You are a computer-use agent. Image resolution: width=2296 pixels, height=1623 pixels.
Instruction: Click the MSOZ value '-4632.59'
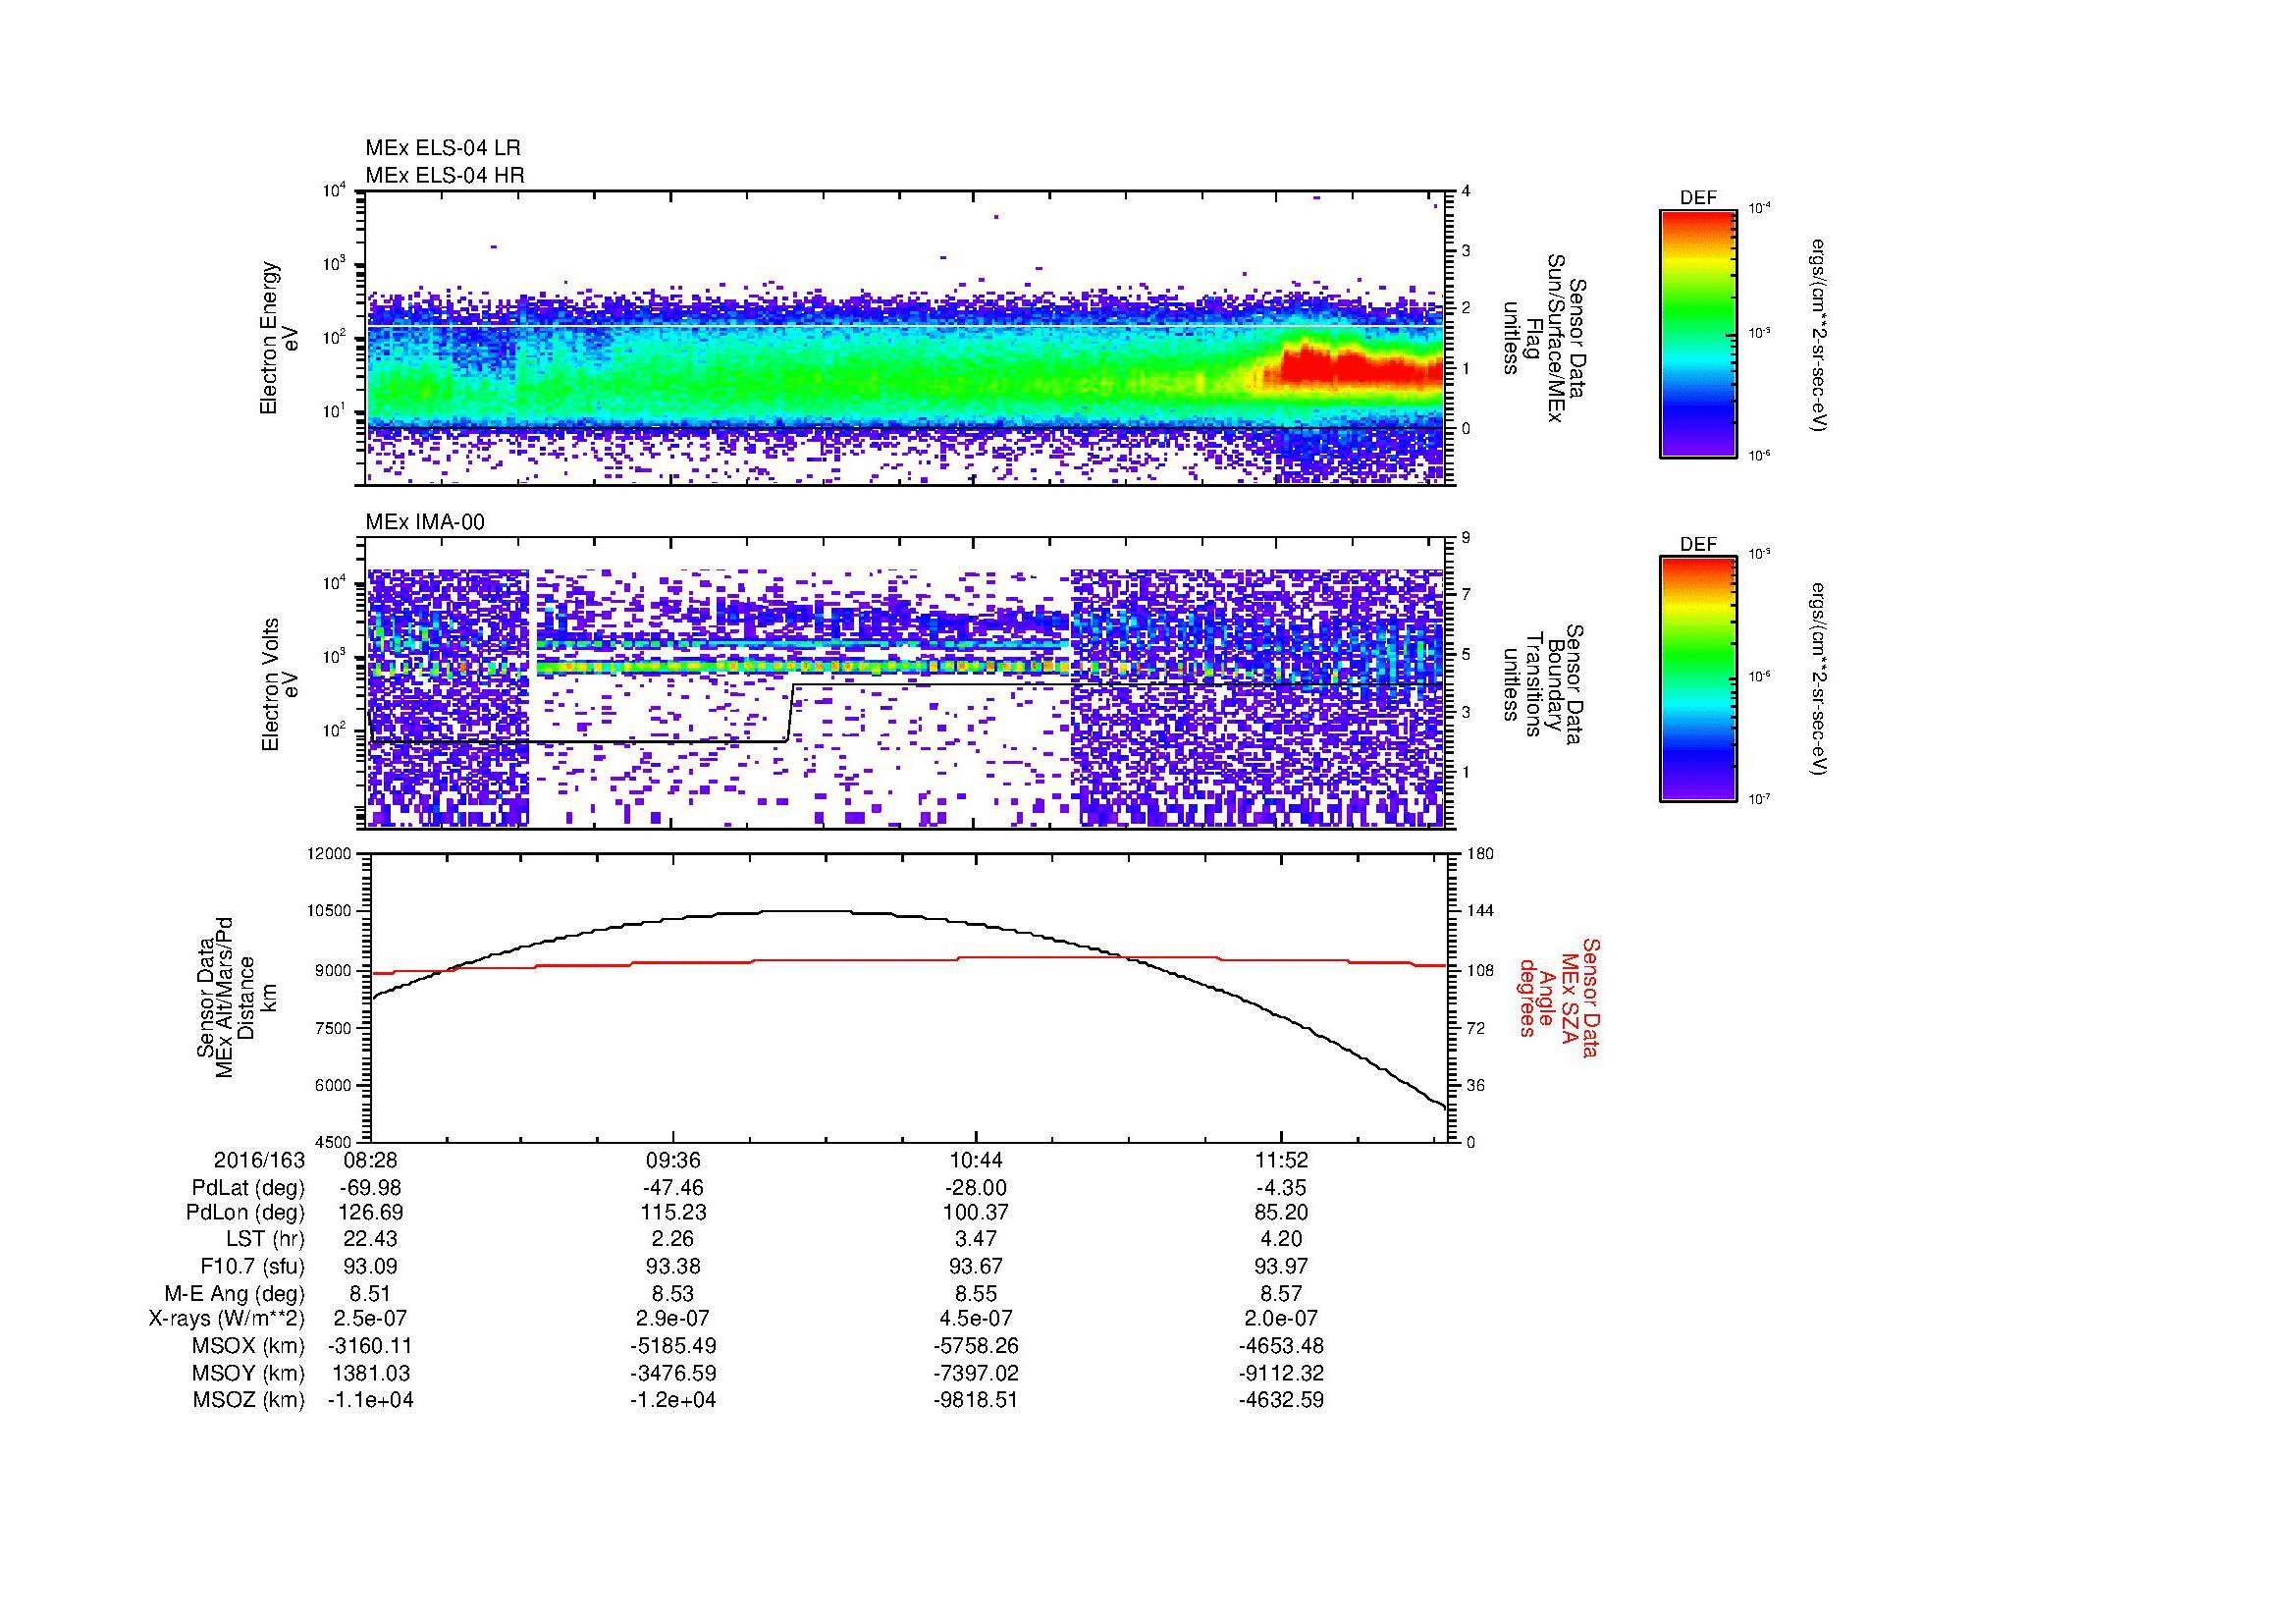(1281, 1400)
